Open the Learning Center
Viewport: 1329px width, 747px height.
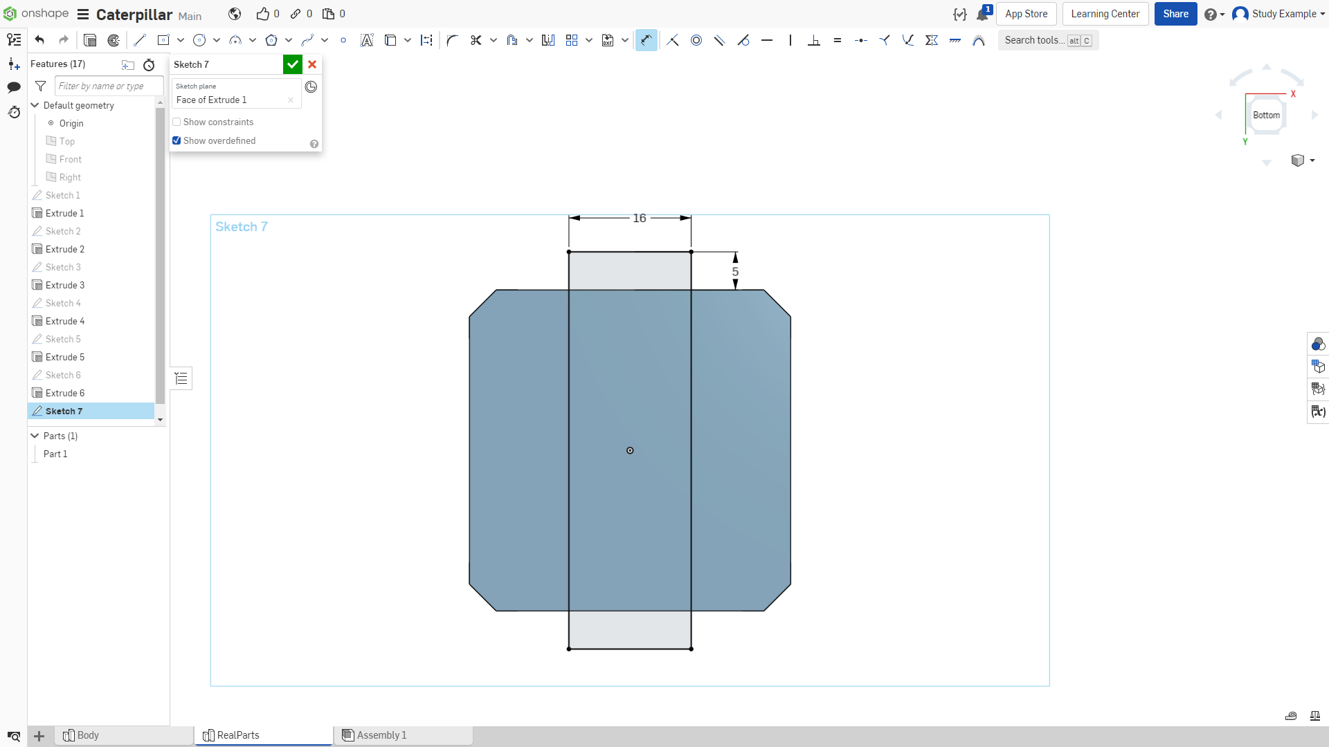pos(1105,14)
